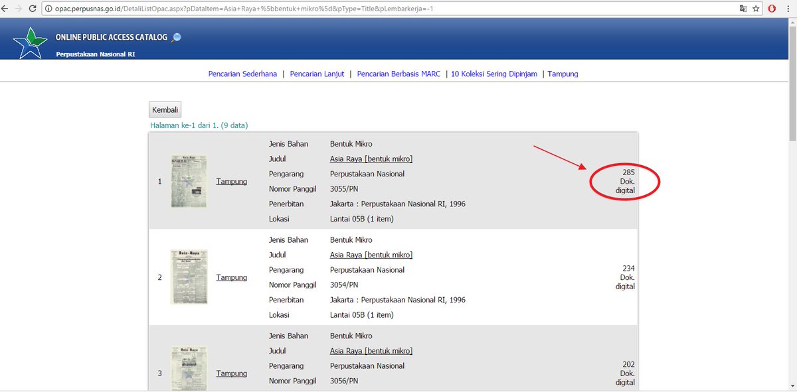The height and width of the screenshot is (392, 797).
Task: Open 10 Koleksi Sering Dipinjam link
Action: point(494,74)
